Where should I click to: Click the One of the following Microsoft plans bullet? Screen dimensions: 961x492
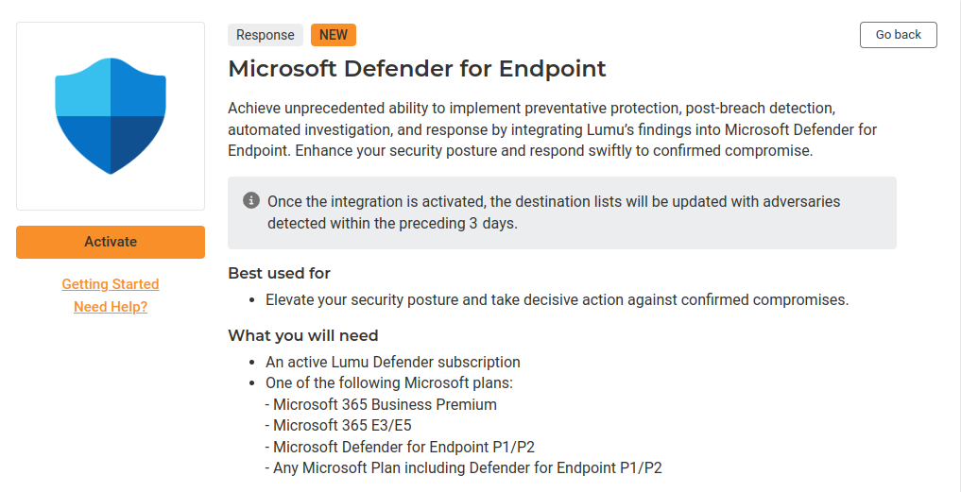point(388,383)
